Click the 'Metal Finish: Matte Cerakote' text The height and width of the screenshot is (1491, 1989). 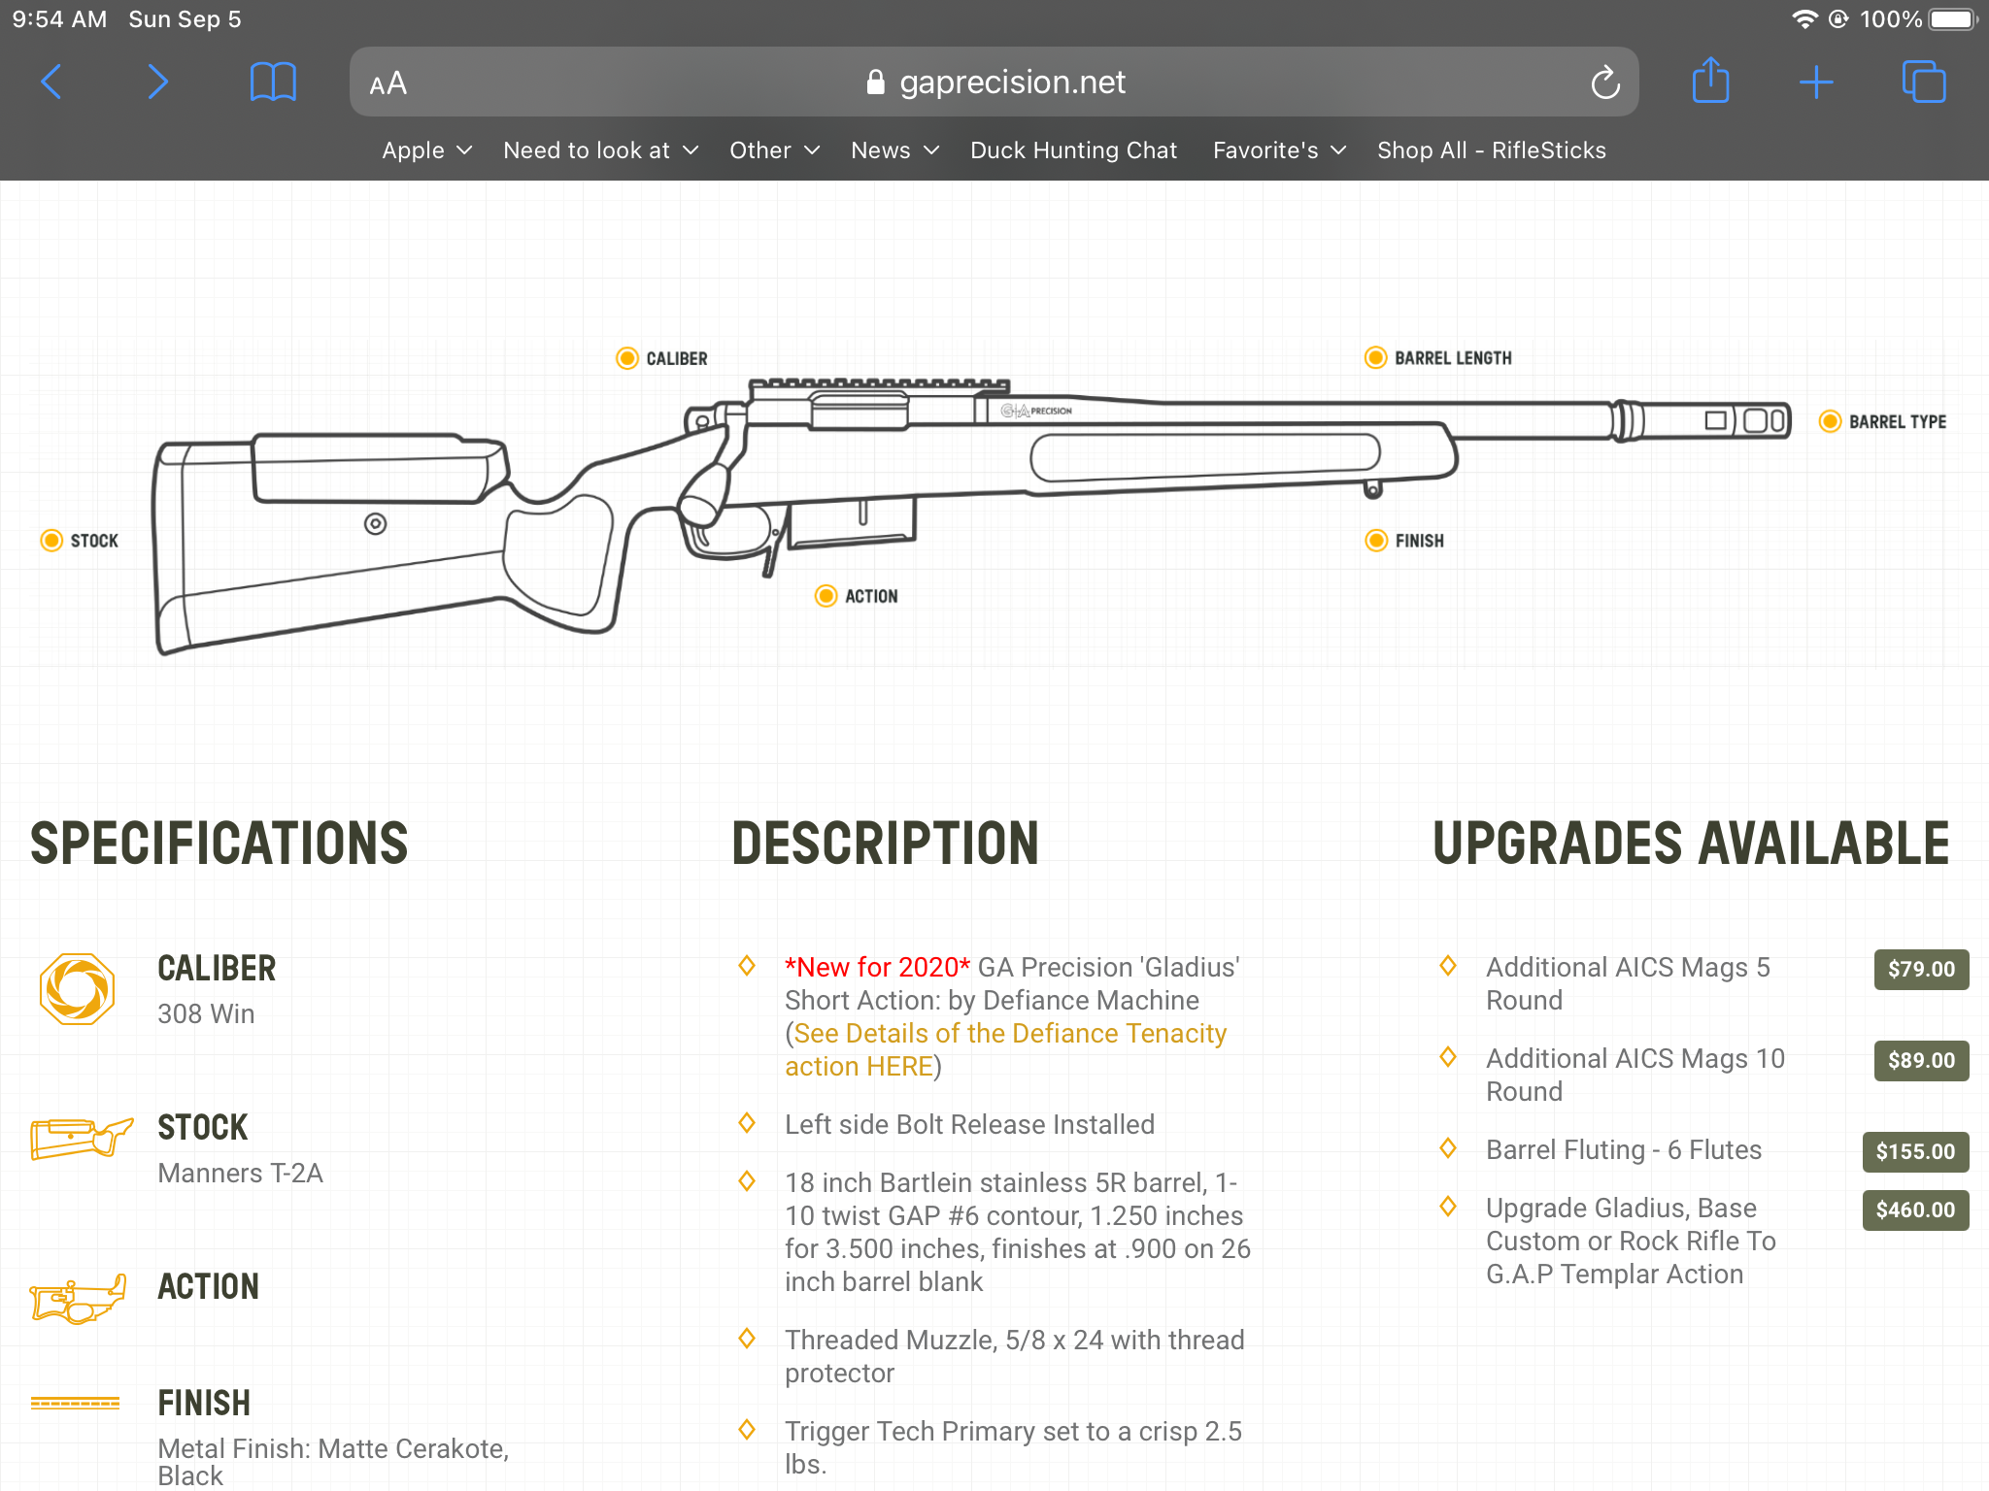coord(333,1462)
